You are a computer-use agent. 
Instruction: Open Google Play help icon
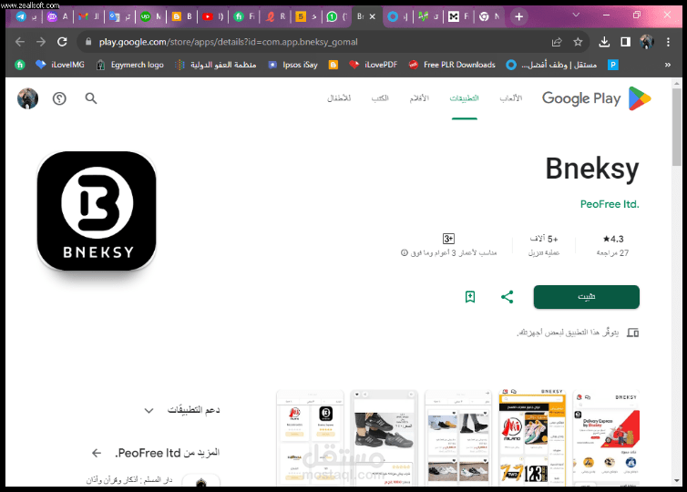click(x=59, y=98)
